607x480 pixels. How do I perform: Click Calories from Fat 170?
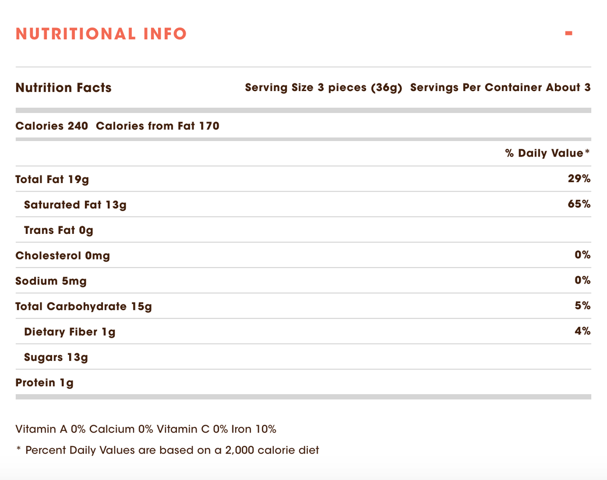(x=157, y=126)
